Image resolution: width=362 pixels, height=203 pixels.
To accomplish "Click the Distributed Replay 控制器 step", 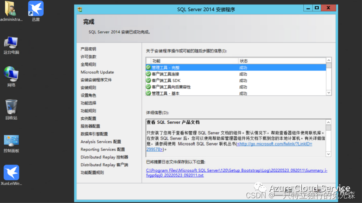I will pos(104,157).
